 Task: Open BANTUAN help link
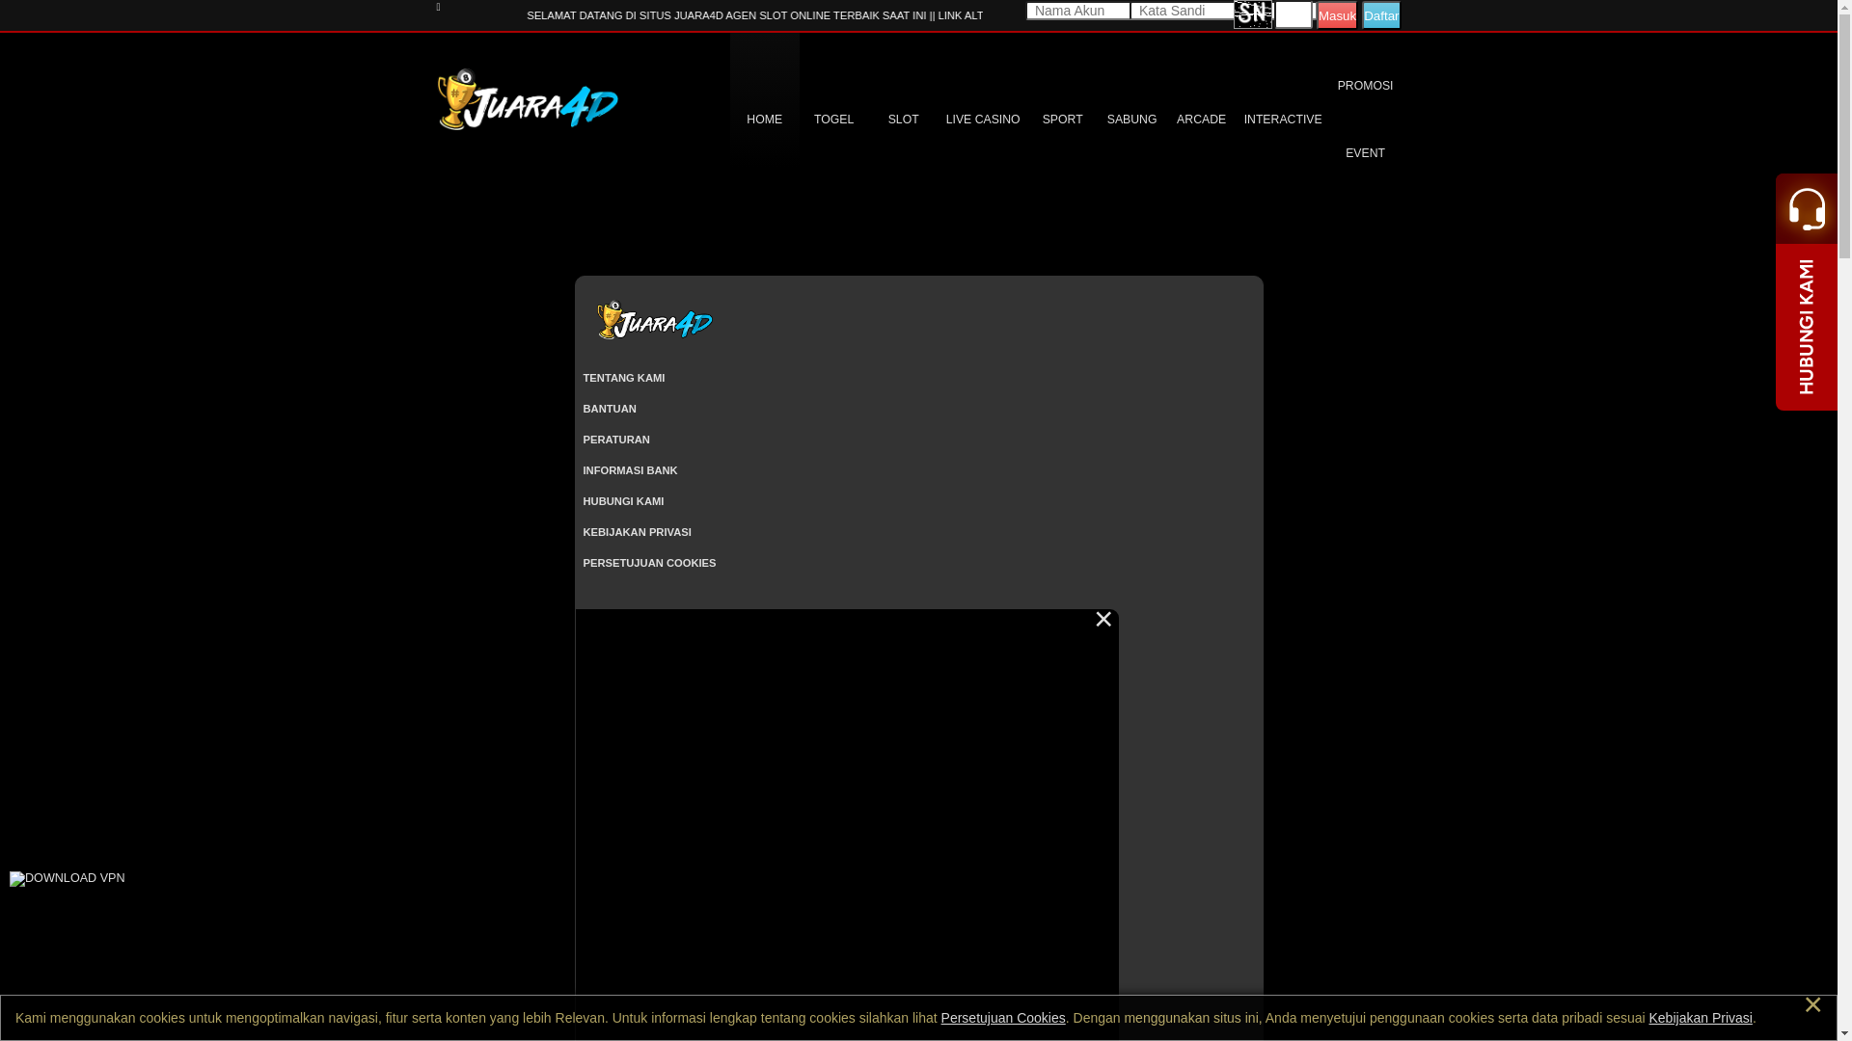click(610, 409)
